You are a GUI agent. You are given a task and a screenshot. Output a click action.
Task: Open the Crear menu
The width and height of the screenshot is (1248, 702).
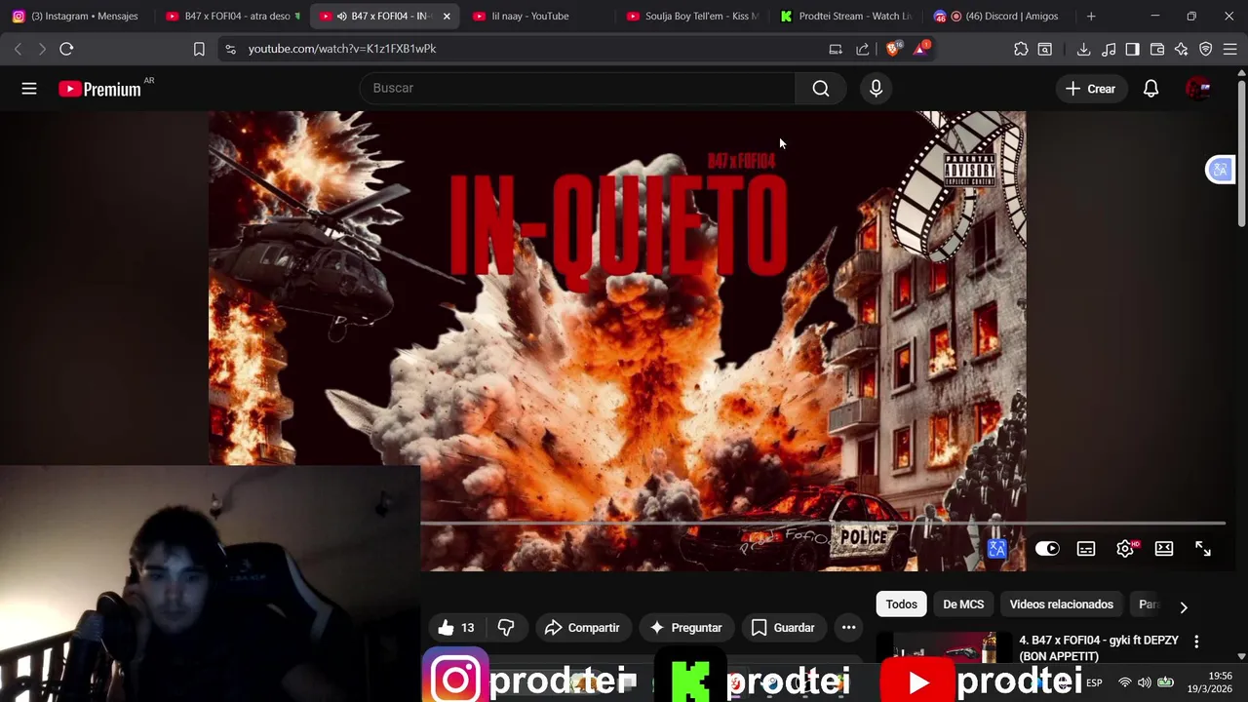[x=1090, y=89]
